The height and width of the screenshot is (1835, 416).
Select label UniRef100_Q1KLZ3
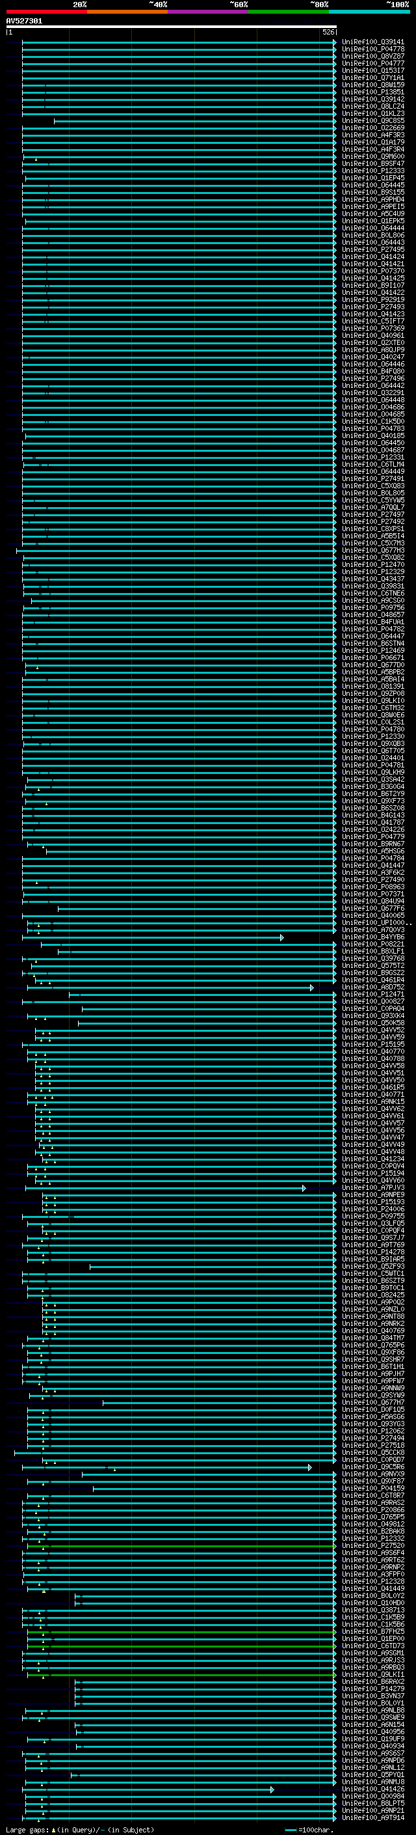[x=373, y=113]
